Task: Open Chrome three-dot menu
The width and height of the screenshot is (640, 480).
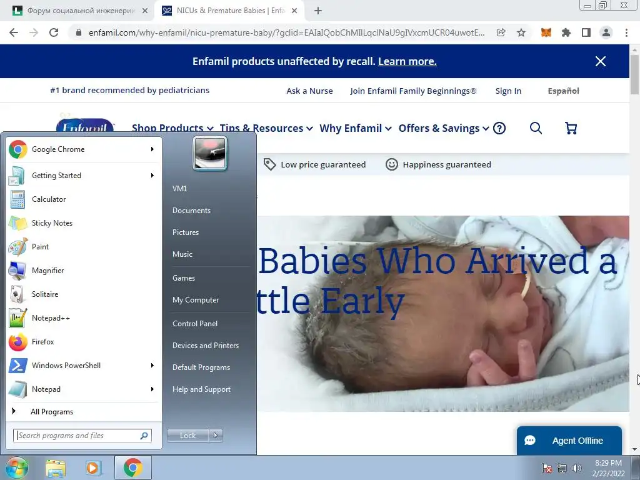Action: pyautogui.click(x=626, y=32)
